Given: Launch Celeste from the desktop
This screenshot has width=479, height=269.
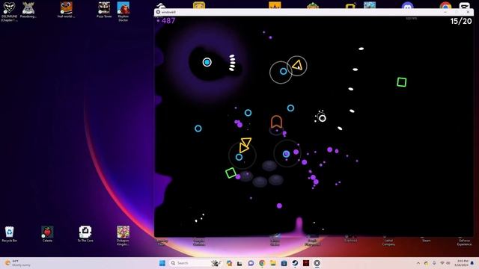Looking at the screenshot, I should click(47, 234).
